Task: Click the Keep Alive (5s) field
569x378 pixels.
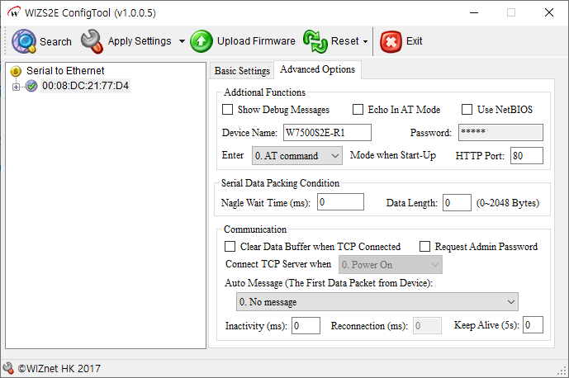Action: coord(533,324)
